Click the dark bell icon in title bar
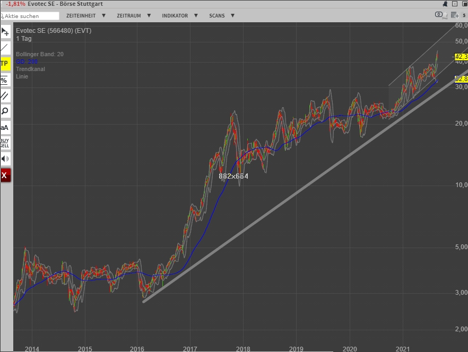This screenshot has width=468, height=352. pyautogui.click(x=445, y=4)
